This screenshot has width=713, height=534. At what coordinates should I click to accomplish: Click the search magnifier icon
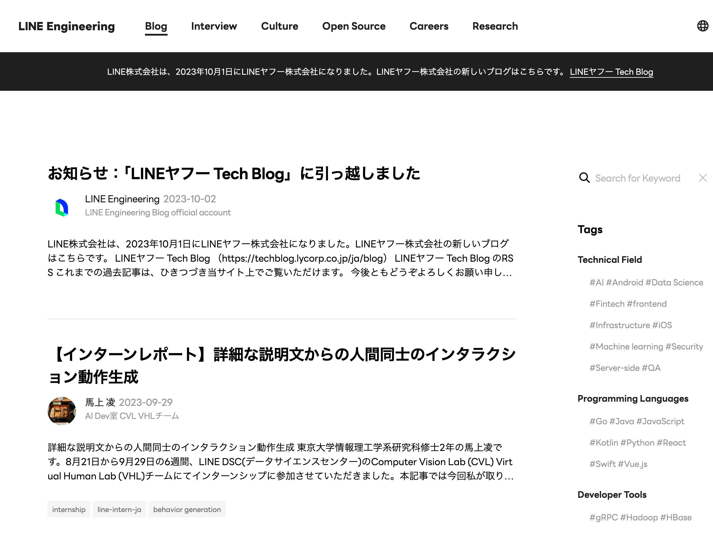click(x=584, y=178)
